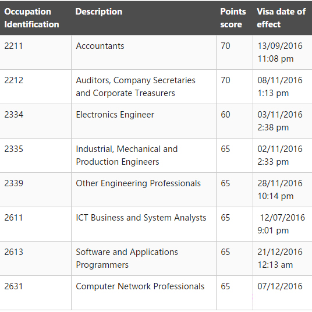Screen dimensions: 312x312
Task: Click Auditors, Company Secretaries and Corporate Treasurers
Action: coord(136,87)
